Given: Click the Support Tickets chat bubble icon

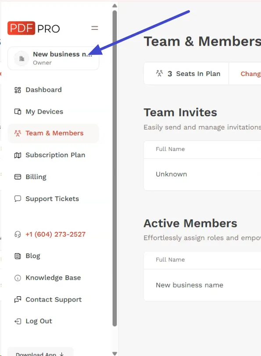Looking at the screenshot, I should [x=18, y=199].
